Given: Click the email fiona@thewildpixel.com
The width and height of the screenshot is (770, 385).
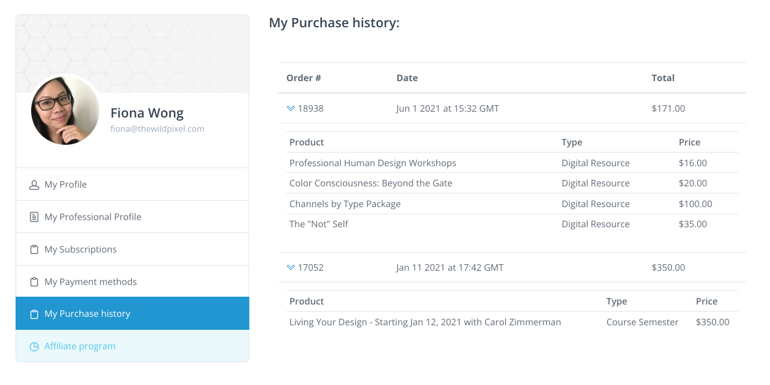Looking at the screenshot, I should click(157, 129).
